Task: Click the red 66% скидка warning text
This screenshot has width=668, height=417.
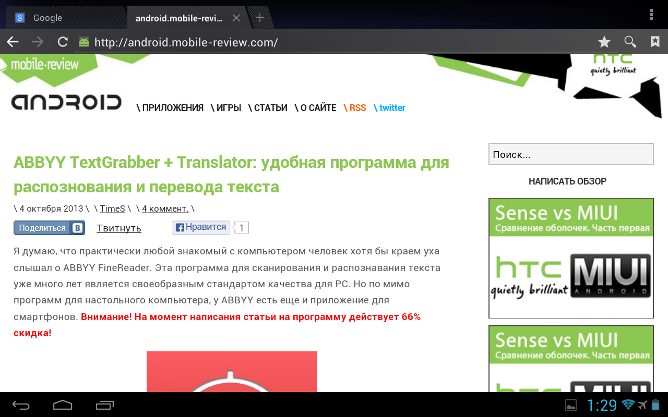Action: click(217, 325)
